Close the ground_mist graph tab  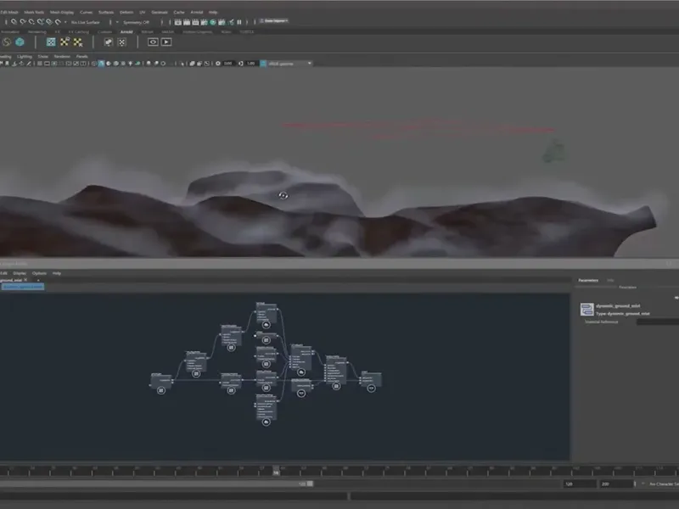(25, 280)
